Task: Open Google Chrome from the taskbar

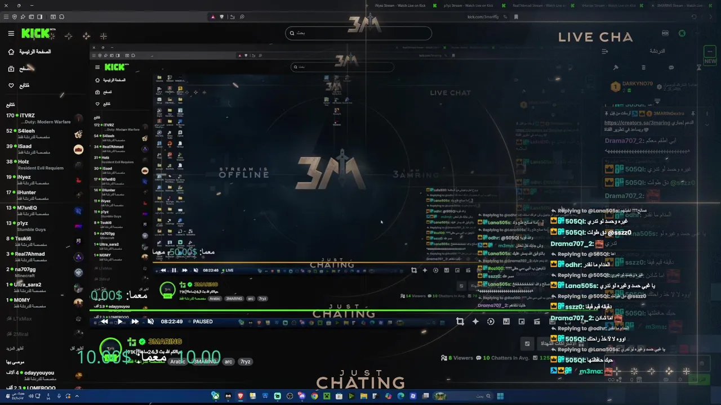Action: 314,396
